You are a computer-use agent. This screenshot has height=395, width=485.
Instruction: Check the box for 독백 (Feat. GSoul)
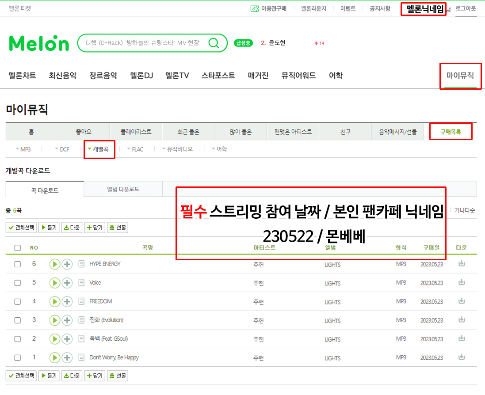pos(18,339)
